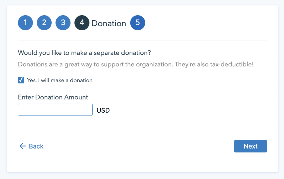Click the word "Amount" in the field label

(76, 97)
